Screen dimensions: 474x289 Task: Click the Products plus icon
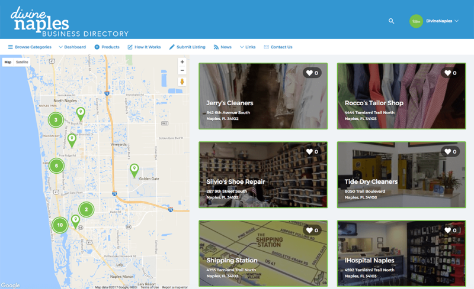click(x=97, y=47)
